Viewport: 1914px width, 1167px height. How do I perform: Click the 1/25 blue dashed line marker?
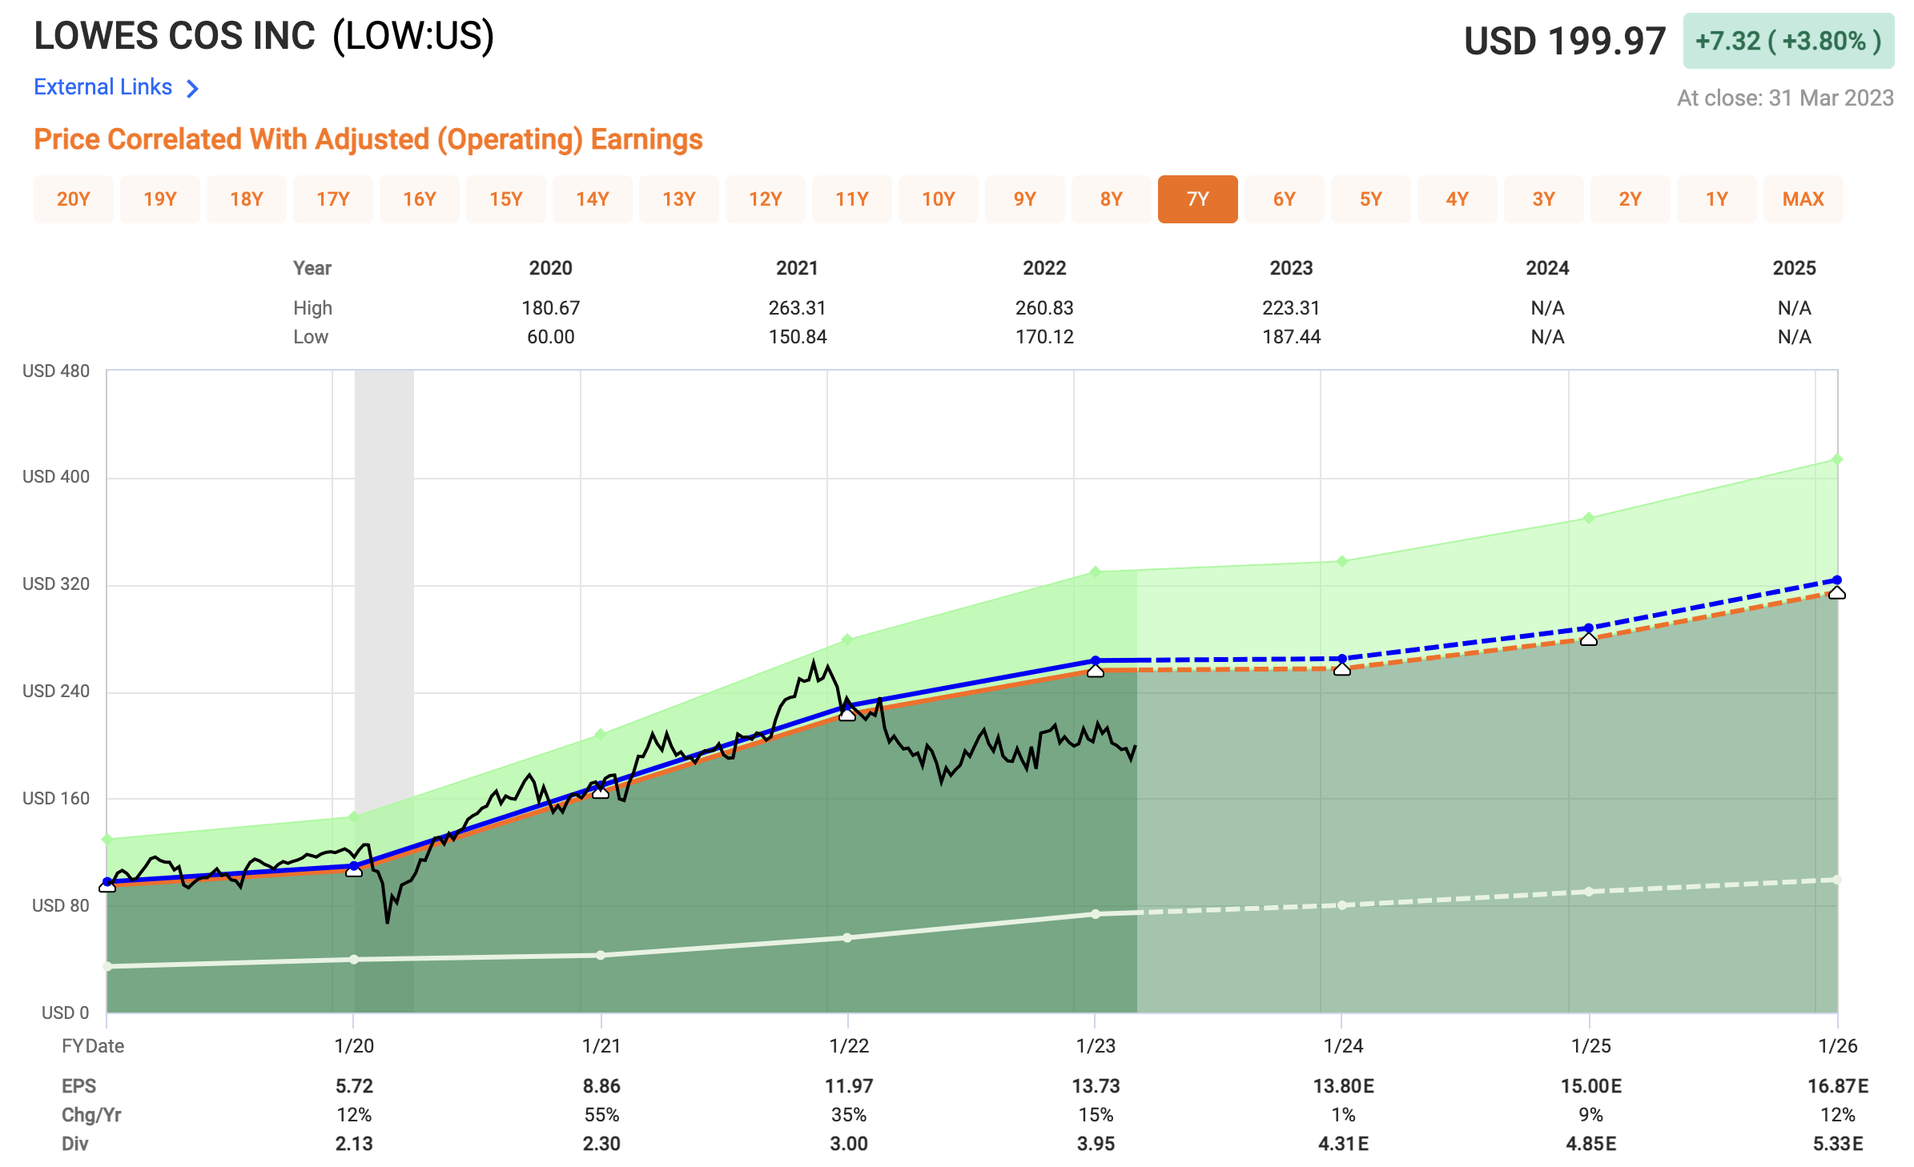click(1589, 628)
